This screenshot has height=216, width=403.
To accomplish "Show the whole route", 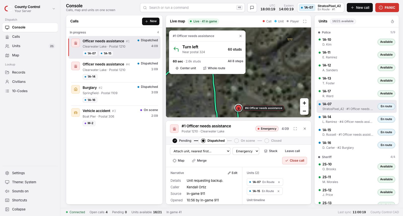I will 214,68.
